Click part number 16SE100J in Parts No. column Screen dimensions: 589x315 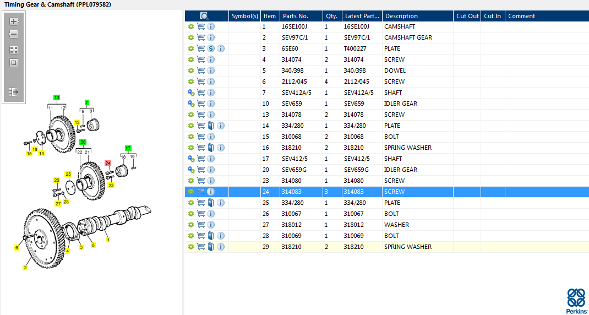pos(294,26)
